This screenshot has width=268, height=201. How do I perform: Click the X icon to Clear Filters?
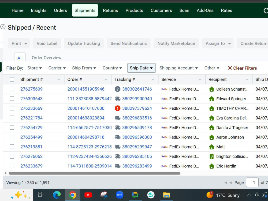(x=230, y=68)
